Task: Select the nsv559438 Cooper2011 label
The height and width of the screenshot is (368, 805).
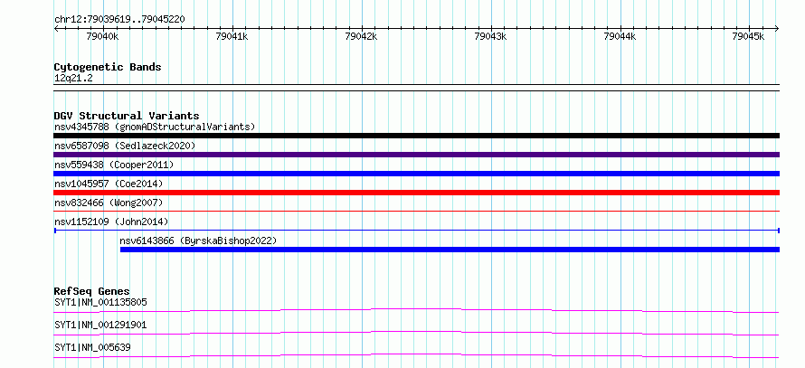Action: click(114, 165)
